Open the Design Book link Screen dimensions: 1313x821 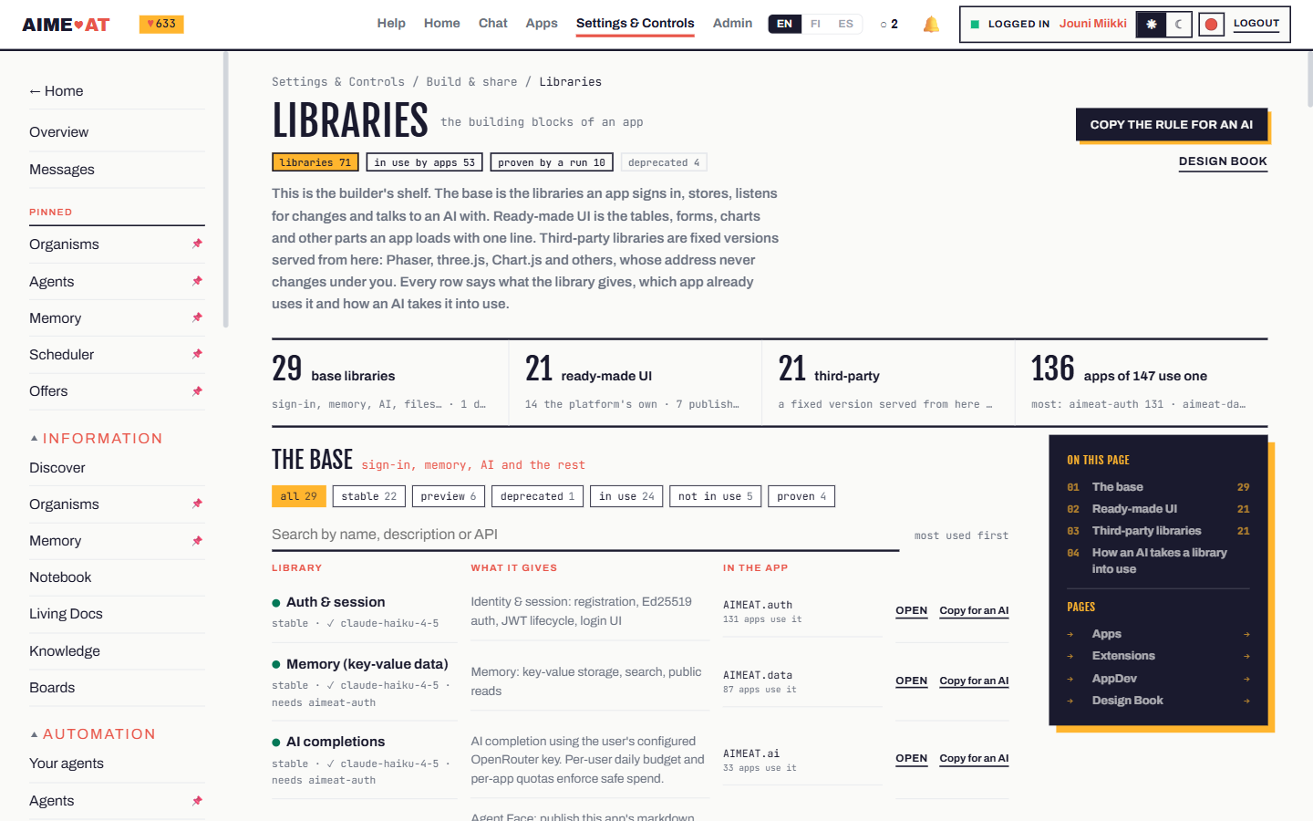tap(1223, 161)
